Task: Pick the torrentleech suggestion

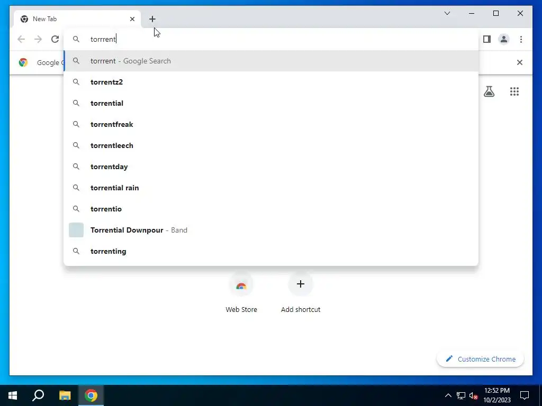Action: pos(271,145)
